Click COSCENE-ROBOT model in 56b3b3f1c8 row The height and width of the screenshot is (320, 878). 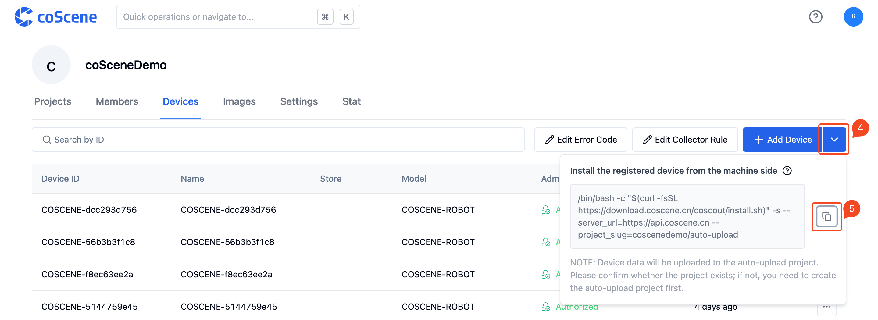(x=438, y=242)
